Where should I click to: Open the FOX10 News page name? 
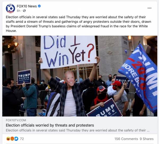27,6
